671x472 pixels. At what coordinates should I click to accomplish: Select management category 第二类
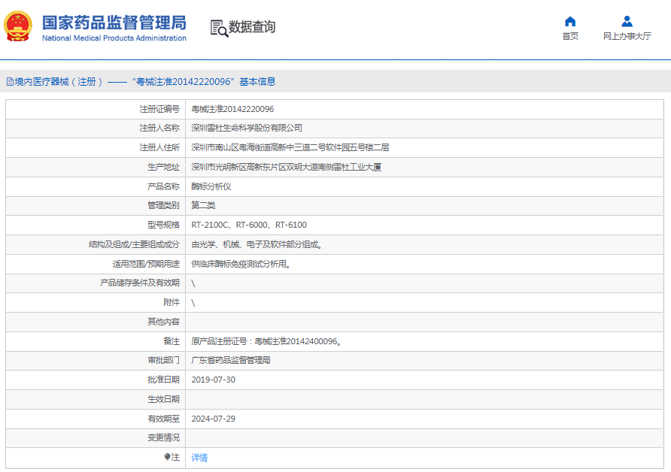pyautogui.click(x=203, y=205)
